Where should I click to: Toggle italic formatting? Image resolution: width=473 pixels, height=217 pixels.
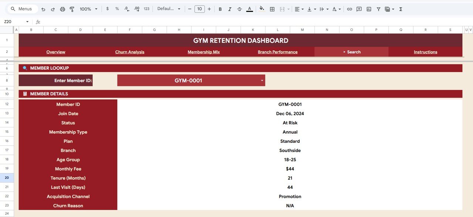point(229,9)
